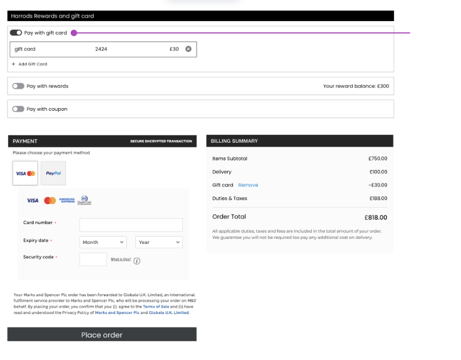Disable the Pay with gift card toggle
Image resolution: width=461 pixels, height=360 pixels.
tap(16, 33)
